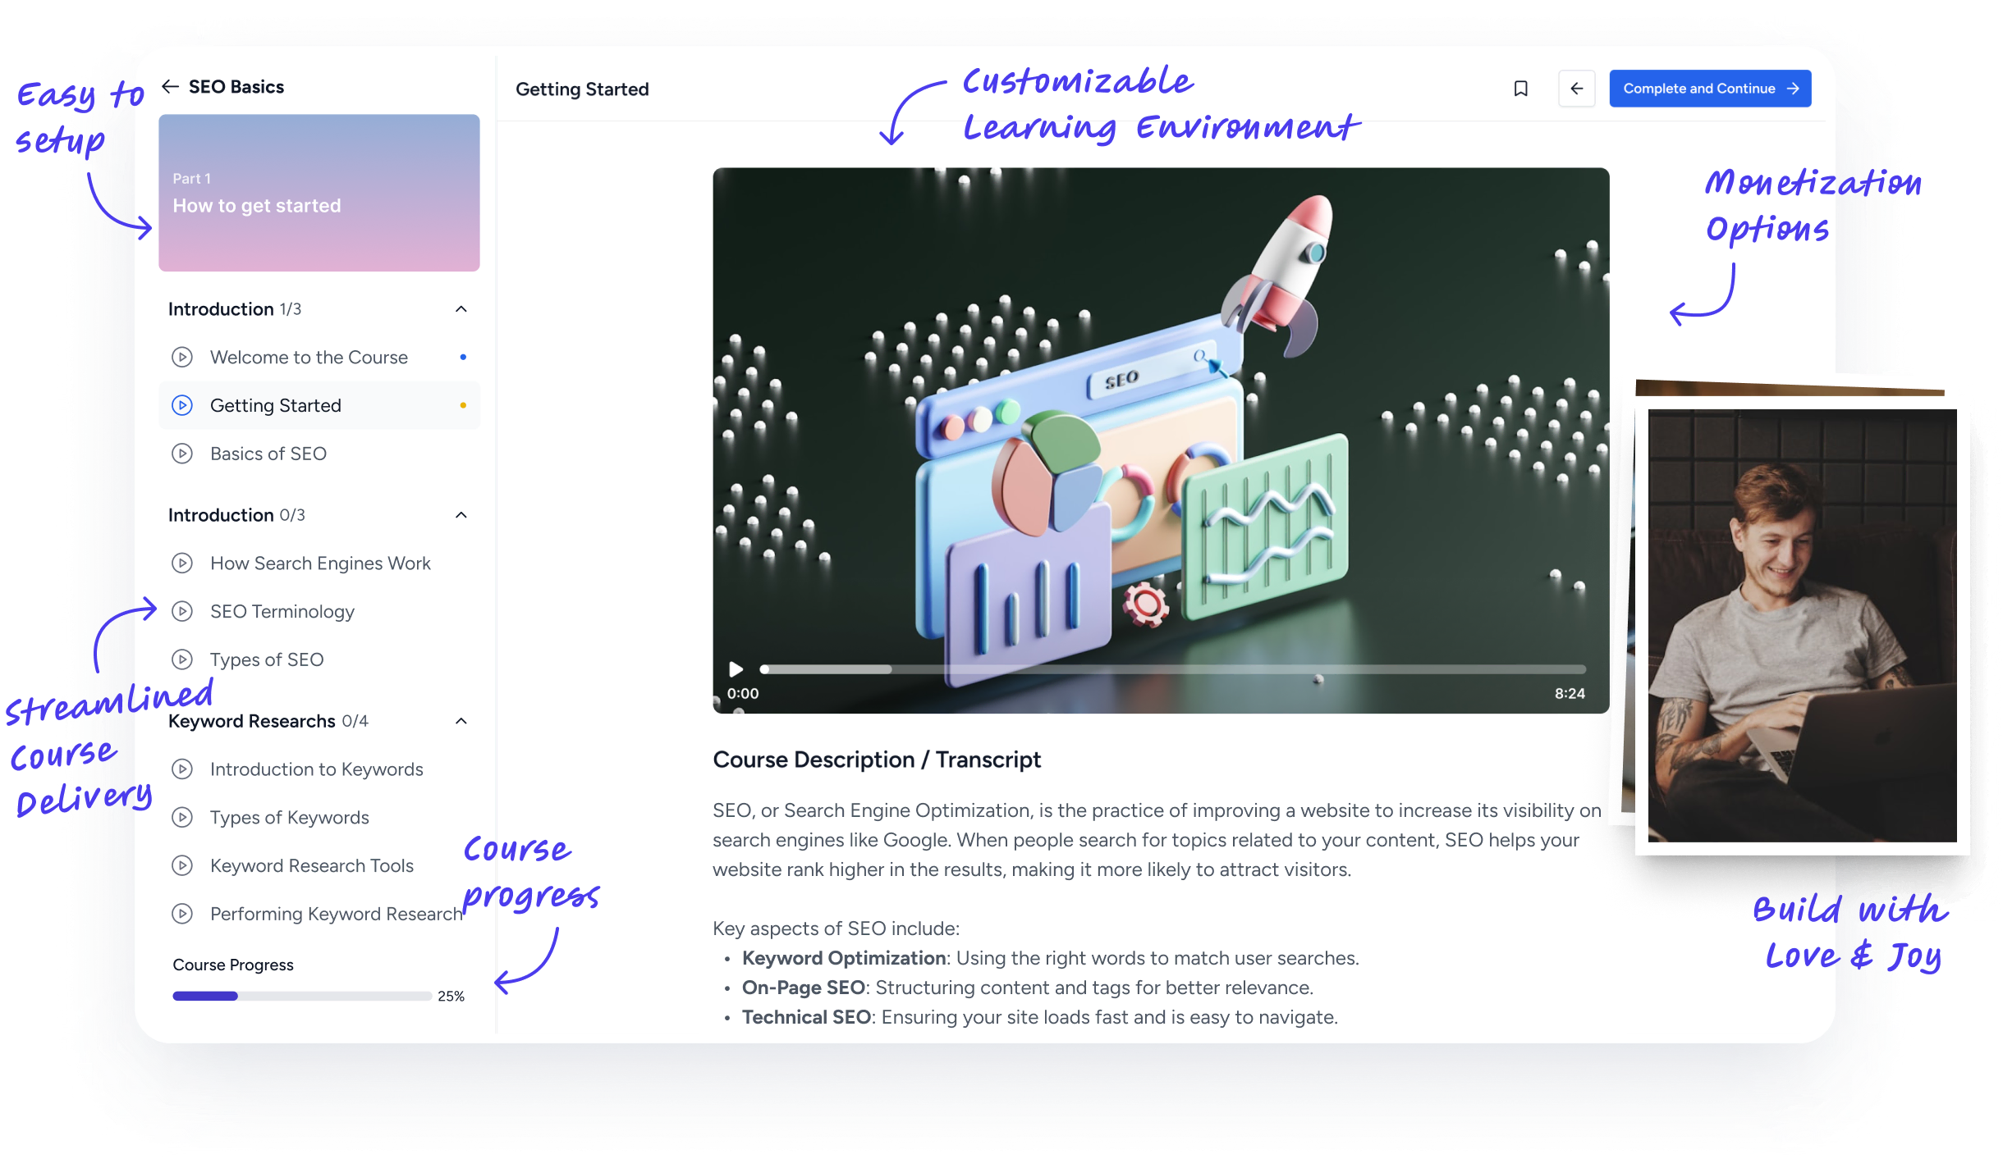Click play icon beside Types of Keywords

pyautogui.click(x=182, y=817)
